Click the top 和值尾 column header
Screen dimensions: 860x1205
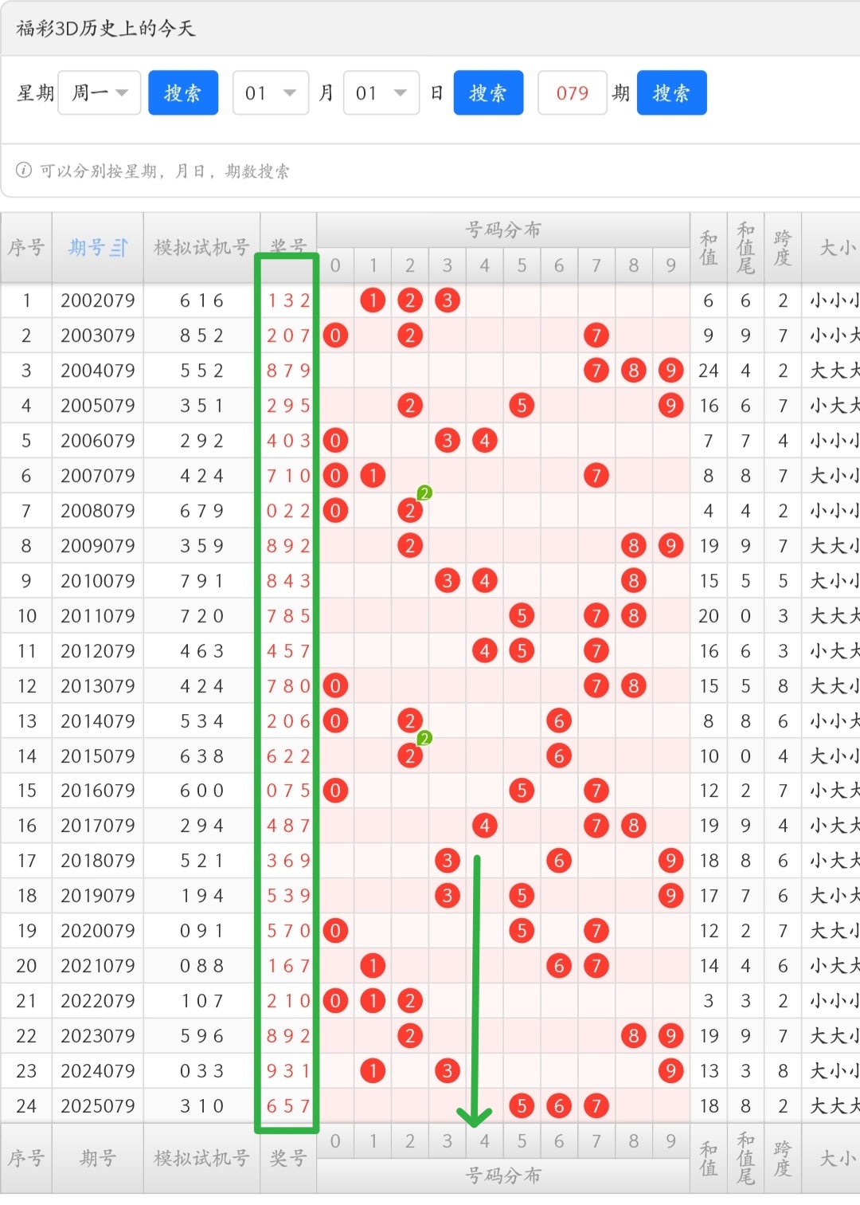point(745,248)
